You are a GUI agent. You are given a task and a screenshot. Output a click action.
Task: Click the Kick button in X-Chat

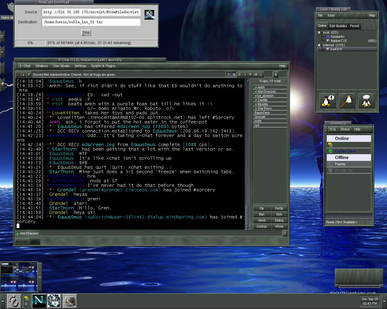(x=279, y=214)
